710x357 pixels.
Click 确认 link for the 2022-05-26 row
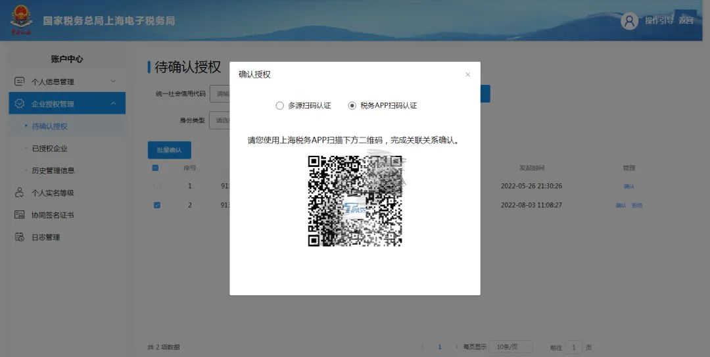tap(629, 186)
